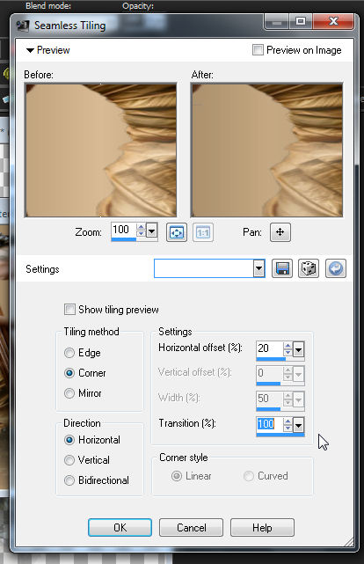Viewport: 364px width, 564px height.
Task: Click the Zoom to 100% (1:1) icon
Action: pyautogui.click(x=203, y=232)
